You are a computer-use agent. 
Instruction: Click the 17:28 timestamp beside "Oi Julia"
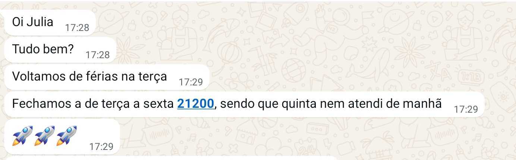[77, 28]
